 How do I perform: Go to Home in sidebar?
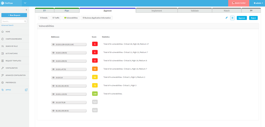pyautogui.click(x=8, y=32)
